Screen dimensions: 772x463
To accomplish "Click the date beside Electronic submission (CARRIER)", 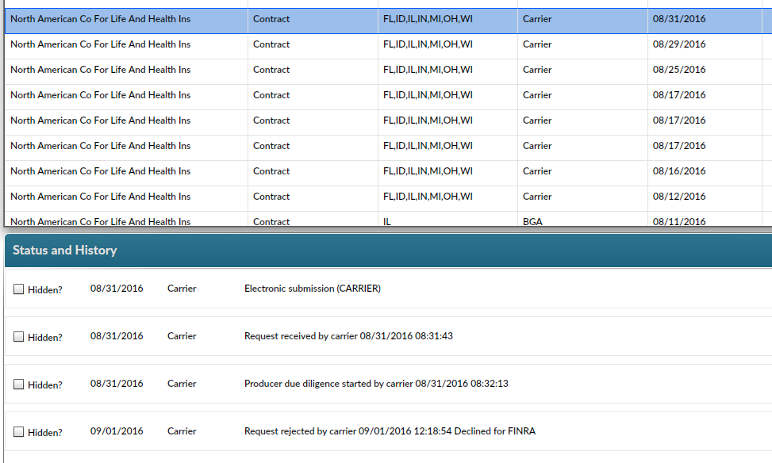I will pos(117,289).
